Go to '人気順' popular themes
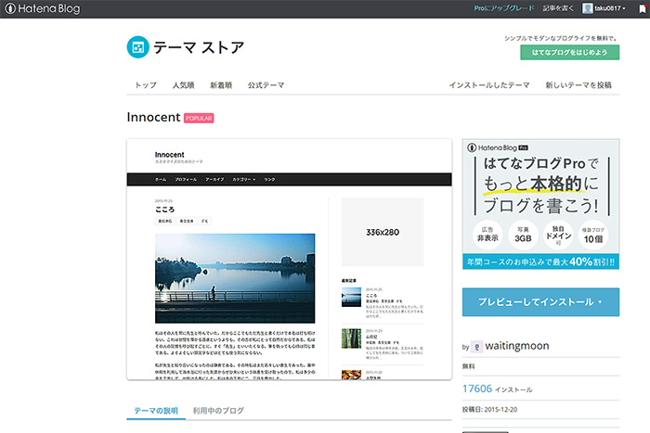Image resolution: width=650 pixels, height=433 pixels. 183,85
